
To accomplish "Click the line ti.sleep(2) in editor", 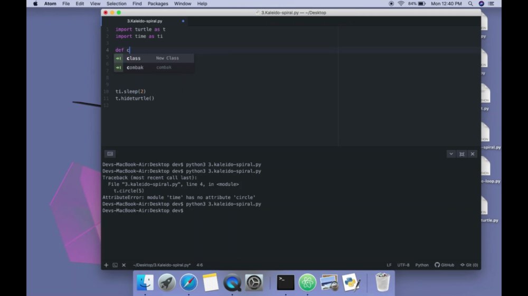I will pyautogui.click(x=130, y=92).
